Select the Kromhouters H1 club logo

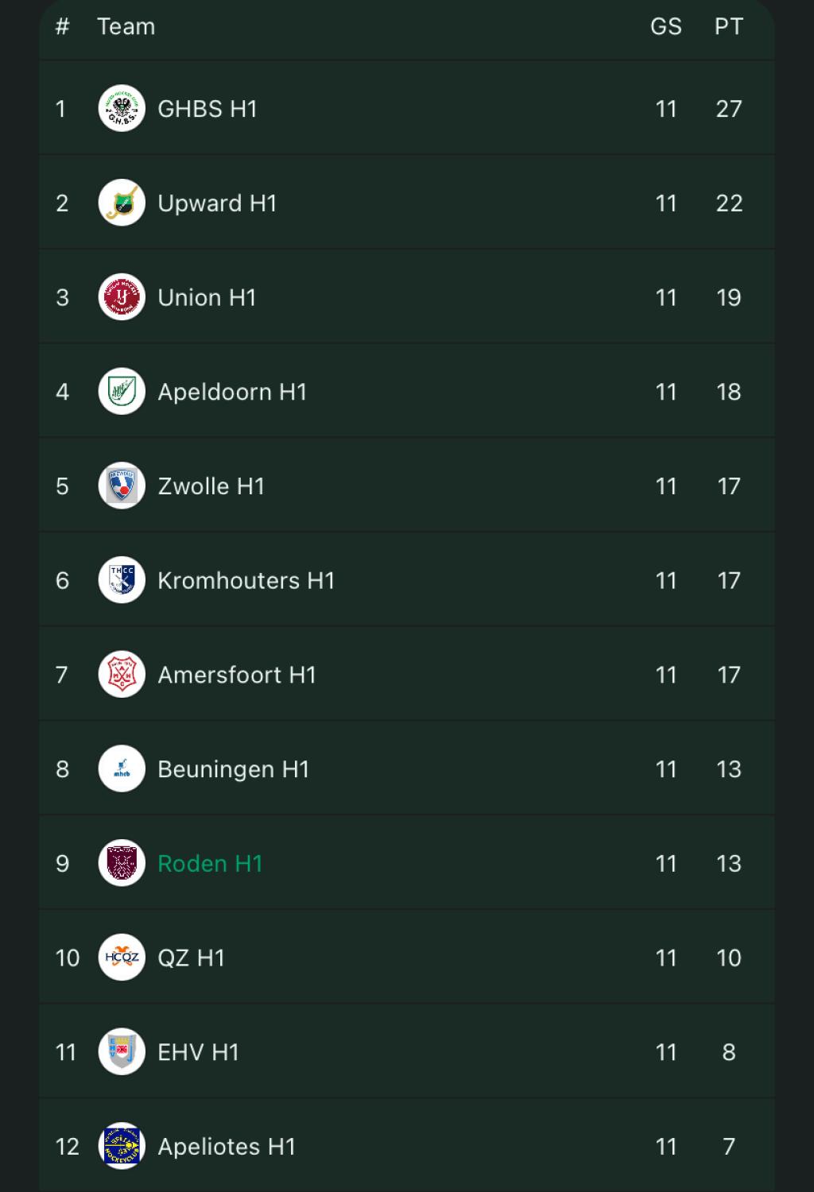(122, 580)
